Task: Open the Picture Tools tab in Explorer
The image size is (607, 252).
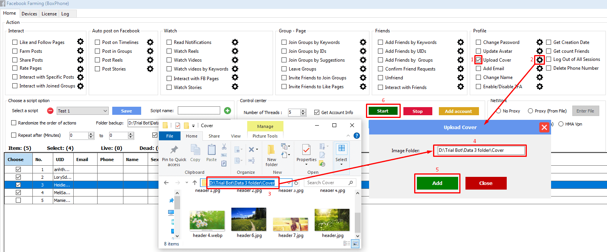Action: 265,136
